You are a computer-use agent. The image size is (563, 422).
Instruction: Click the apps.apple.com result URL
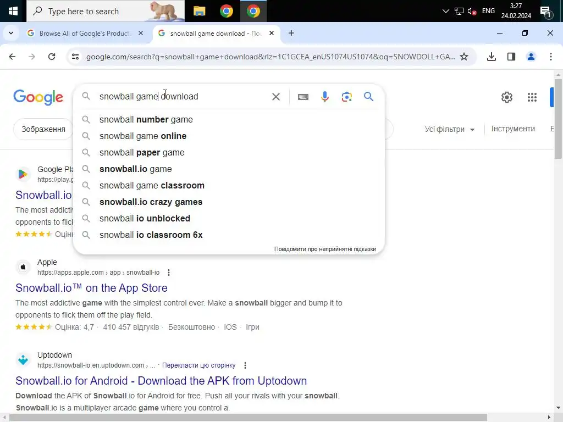pos(98,273)
